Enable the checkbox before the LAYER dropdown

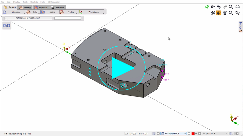click(x=199, y=133)
